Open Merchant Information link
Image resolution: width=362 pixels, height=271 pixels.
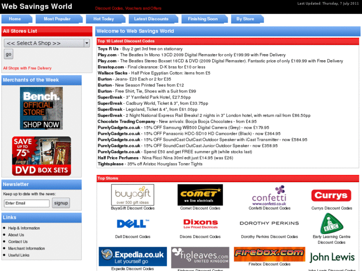click(26, 249)
